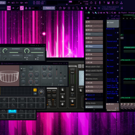Click the 1/8 button in Effector
This screenshot has height=135, width=135.
[35, 94]
